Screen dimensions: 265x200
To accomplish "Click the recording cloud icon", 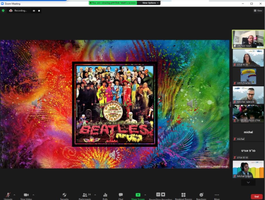I will pyautogui.click(x=11, y=11).
